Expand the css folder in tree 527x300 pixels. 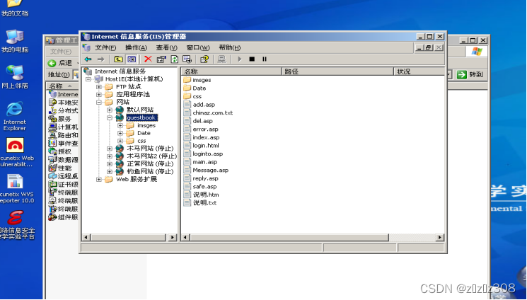[120, 141]
